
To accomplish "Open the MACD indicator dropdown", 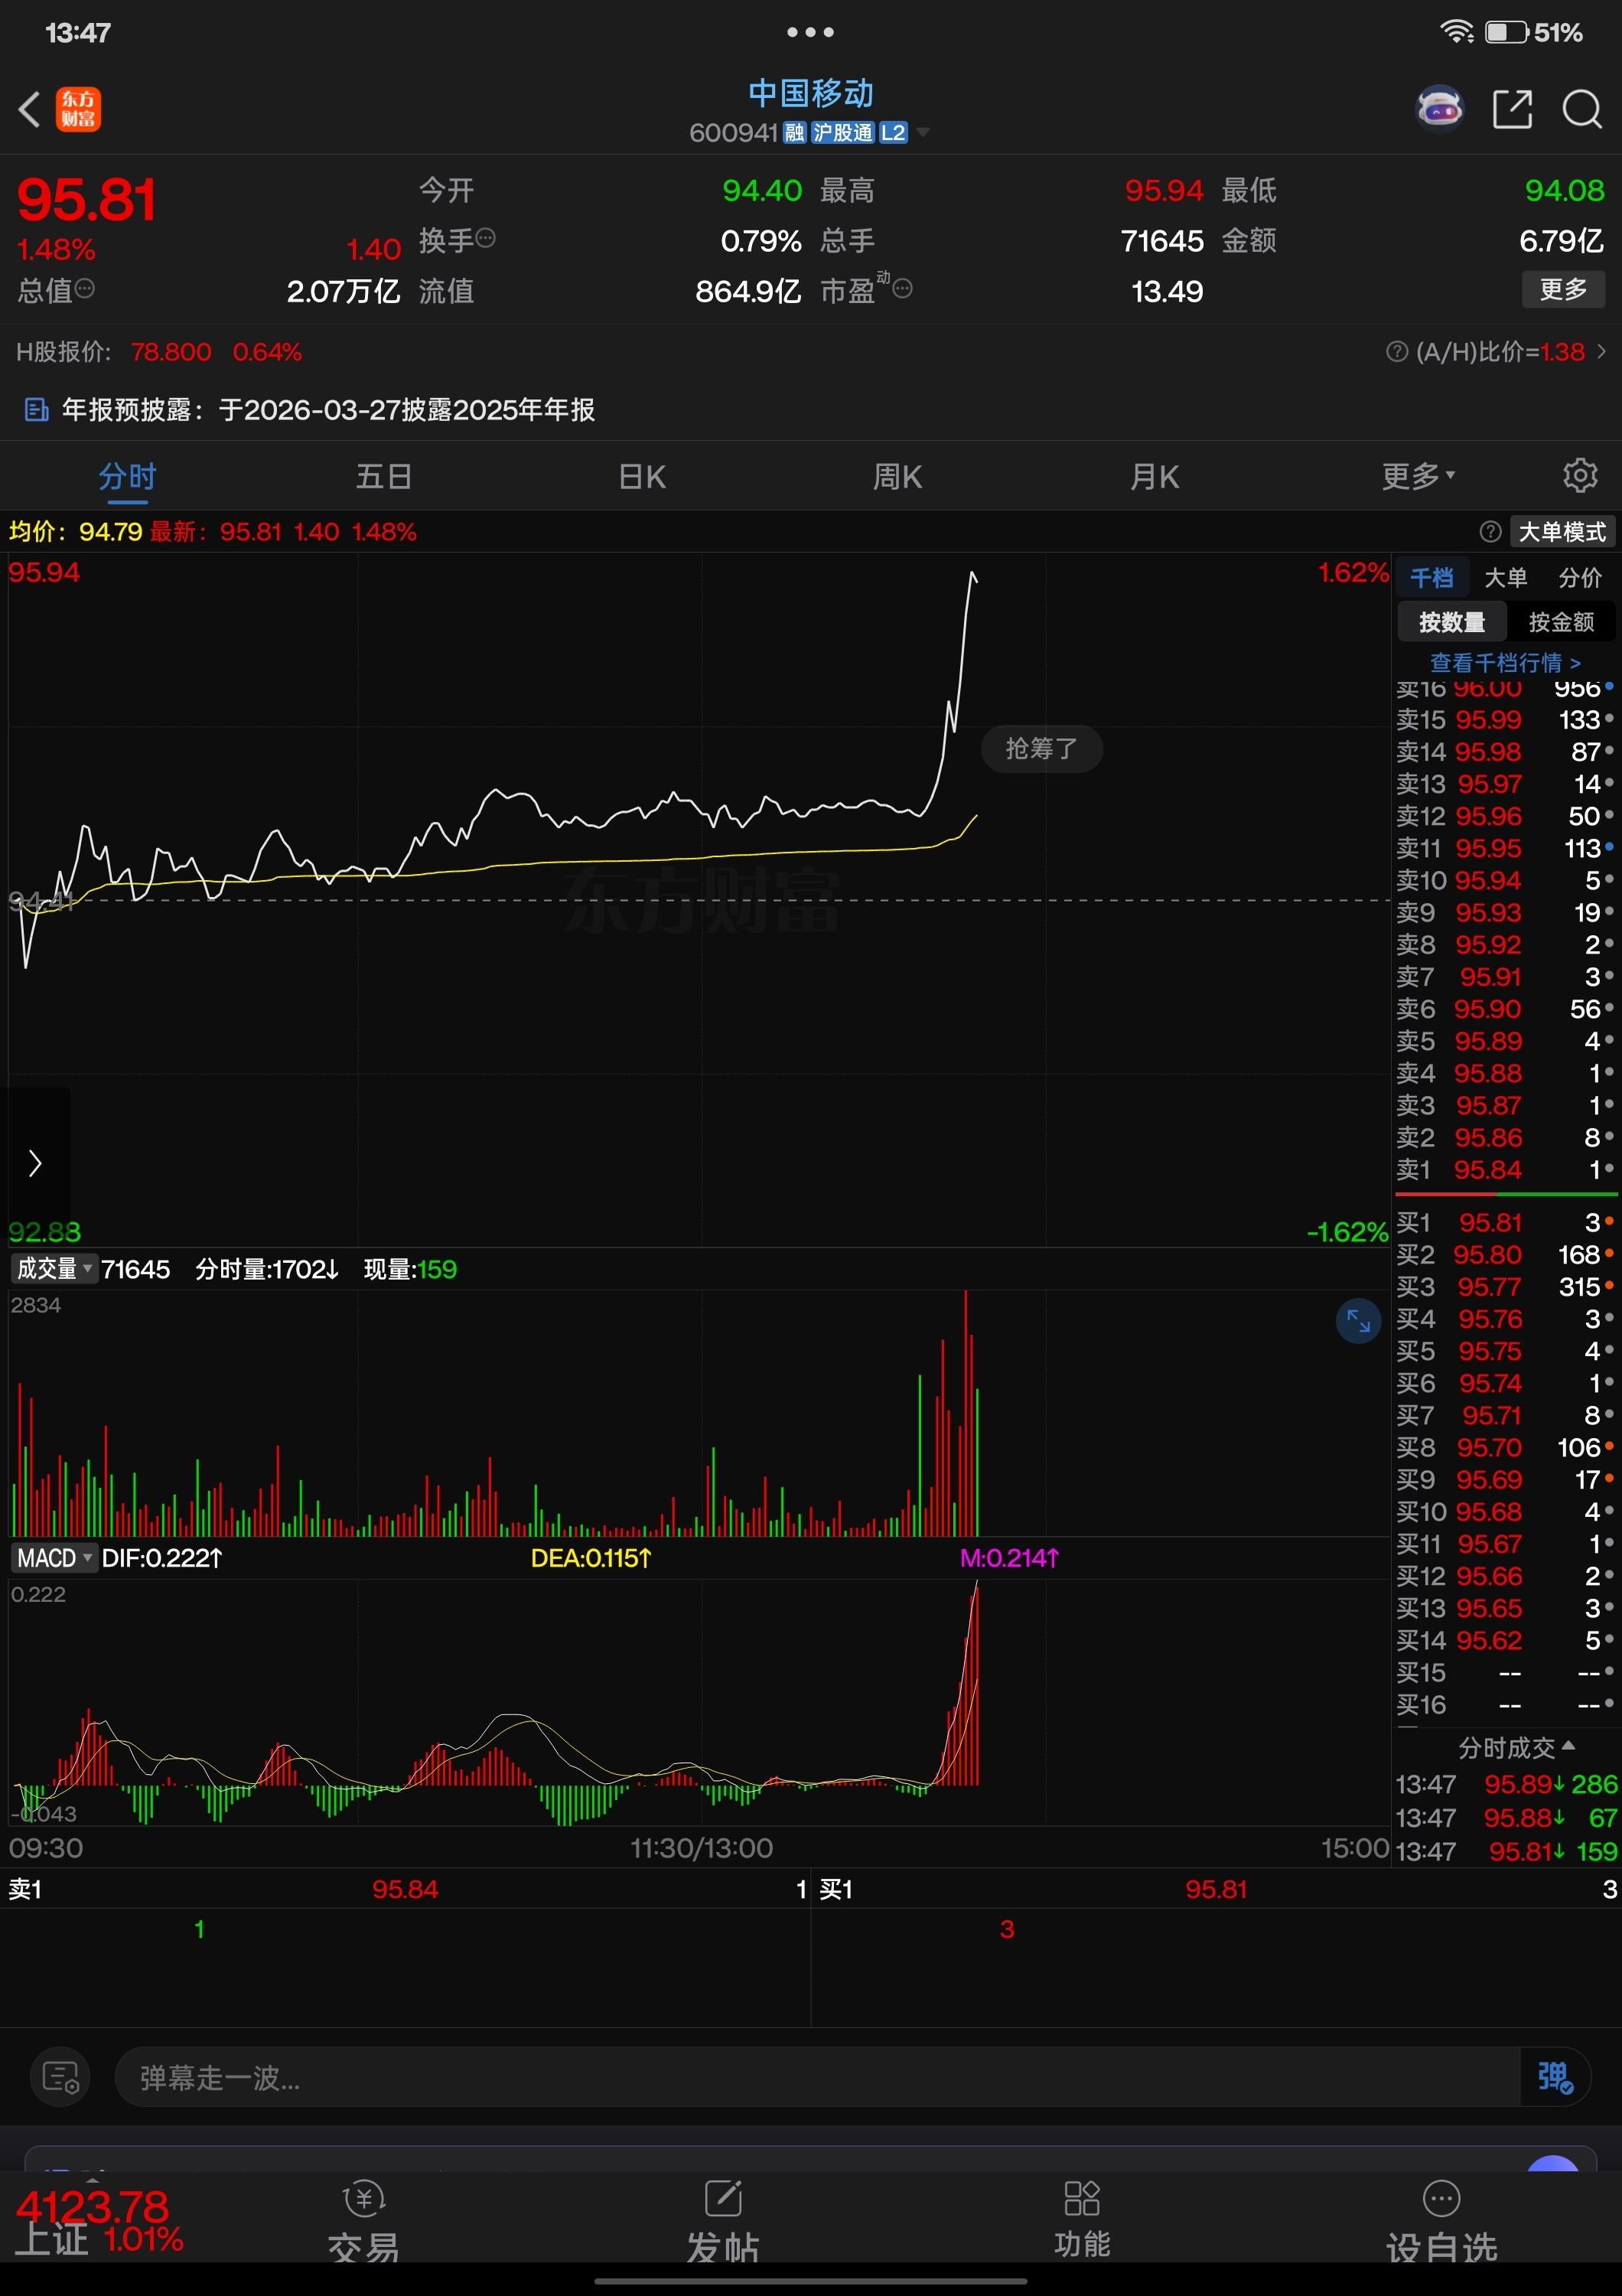I will coord(54,1558).
